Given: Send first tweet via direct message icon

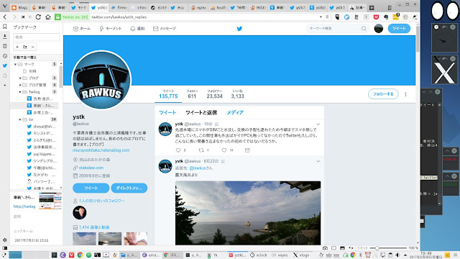Looking at the screenshot, I should (247, 150).
